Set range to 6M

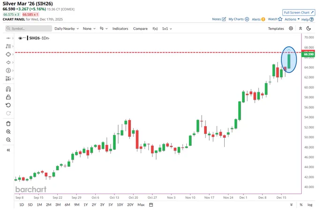click(x=68, y=205)
